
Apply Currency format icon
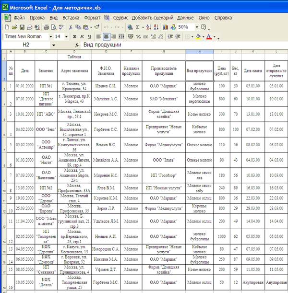coord(131,36)
